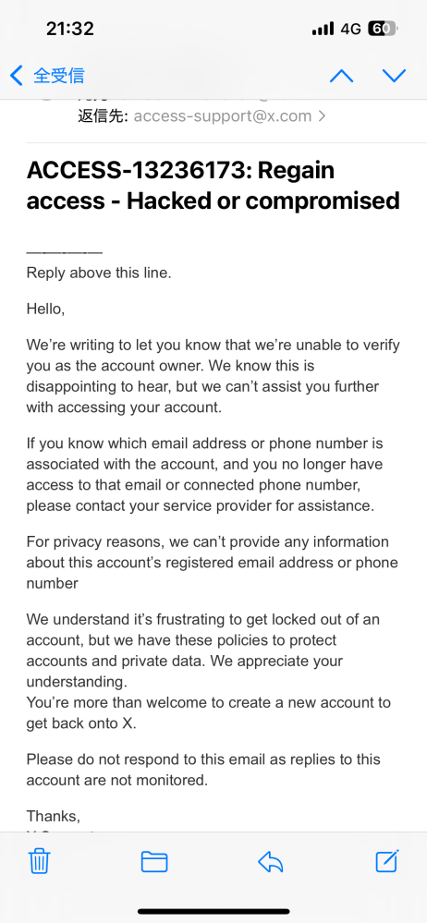Tap the reply arrow icon
The height and width of the screenshot is (923, 427).
270,862
